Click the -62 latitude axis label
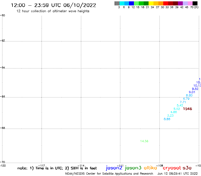201x176 pixels. [x=2, y=41]
